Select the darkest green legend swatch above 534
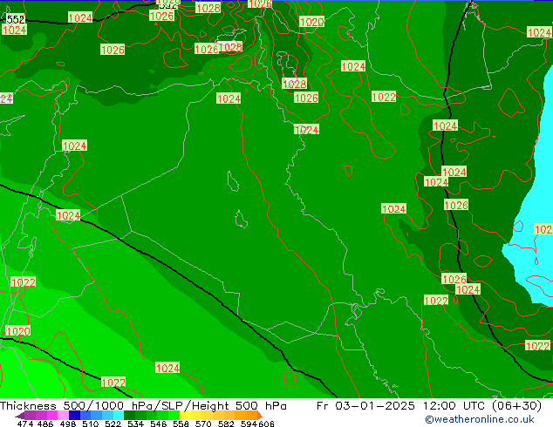 point(129,416)
